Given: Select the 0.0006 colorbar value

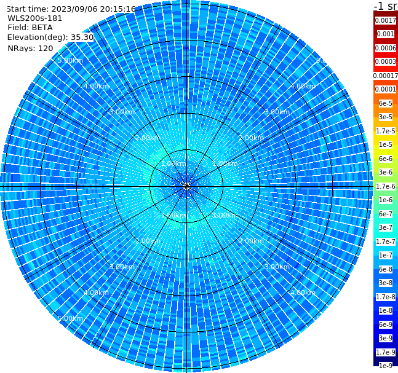Looking at the screenshot, I should click(386, 48).
